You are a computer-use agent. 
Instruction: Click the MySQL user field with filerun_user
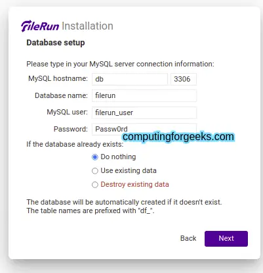point(144,112)
